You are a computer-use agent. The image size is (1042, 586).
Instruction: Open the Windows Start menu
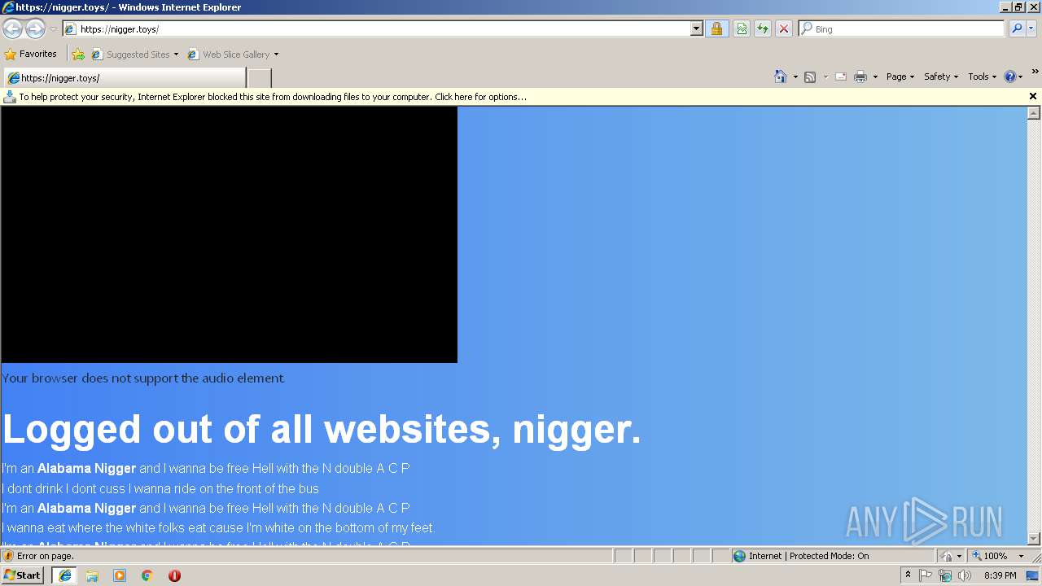click(x=23, y=575)
